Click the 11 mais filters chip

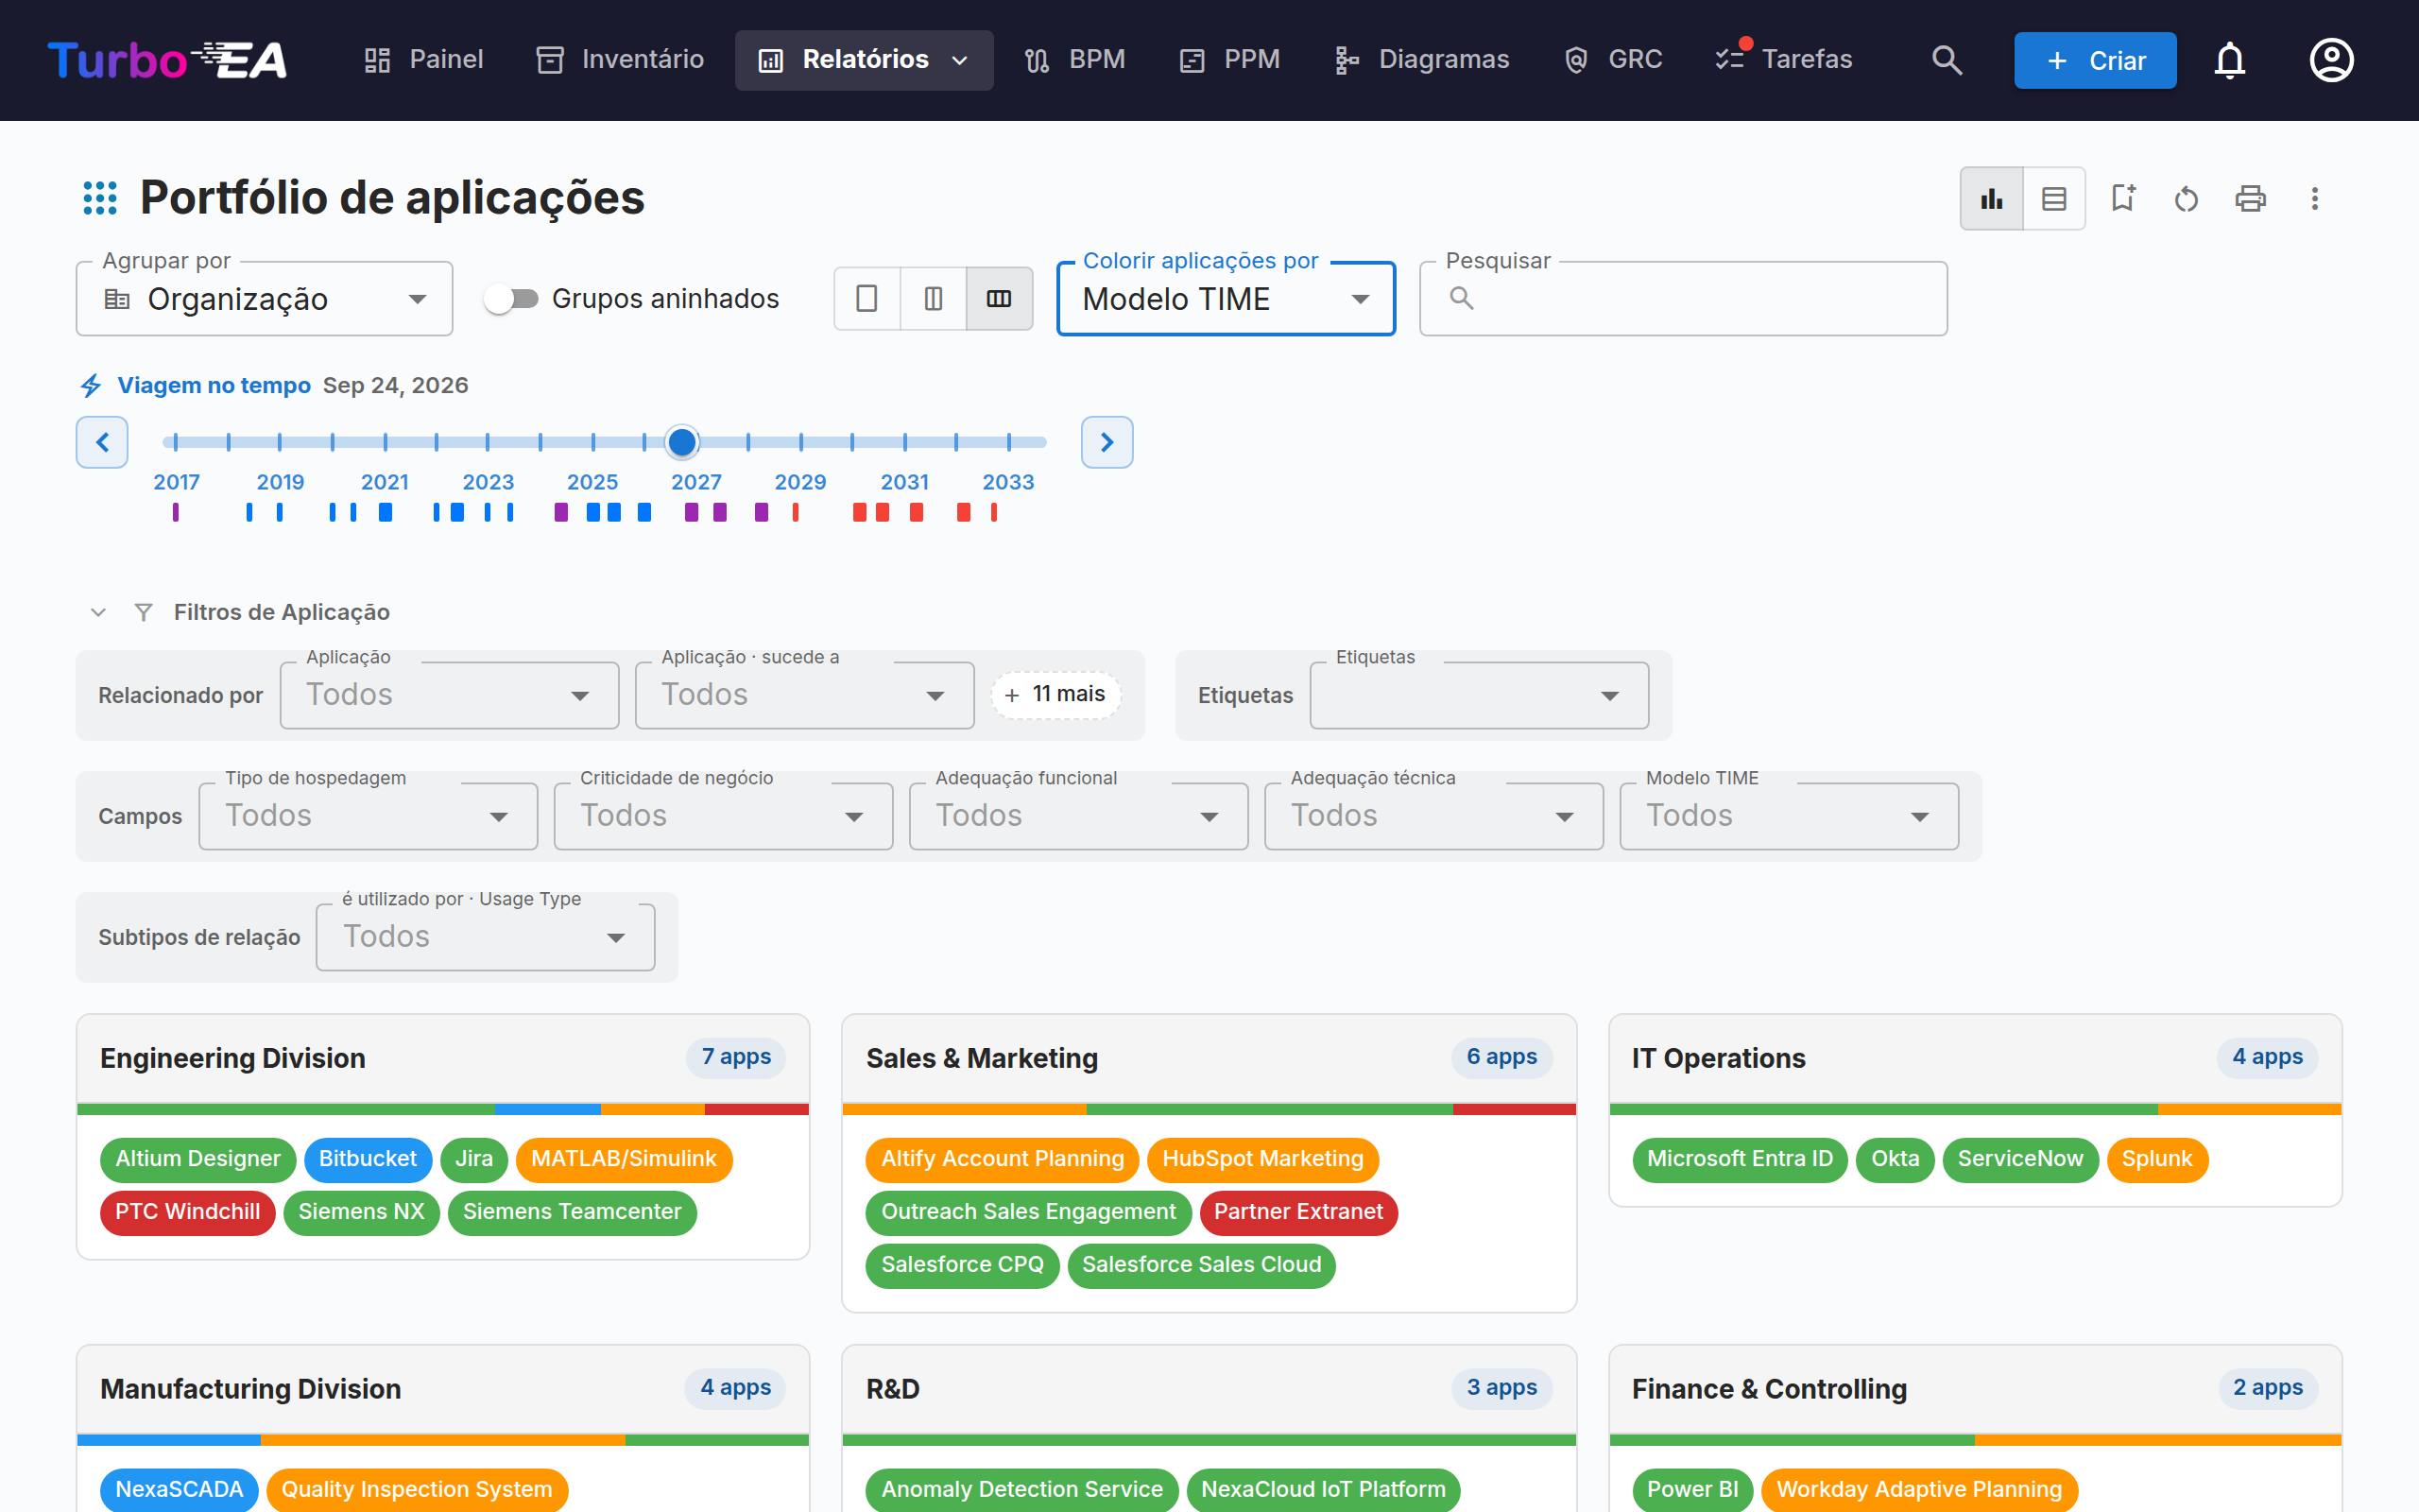click(x=1055, y=695)
